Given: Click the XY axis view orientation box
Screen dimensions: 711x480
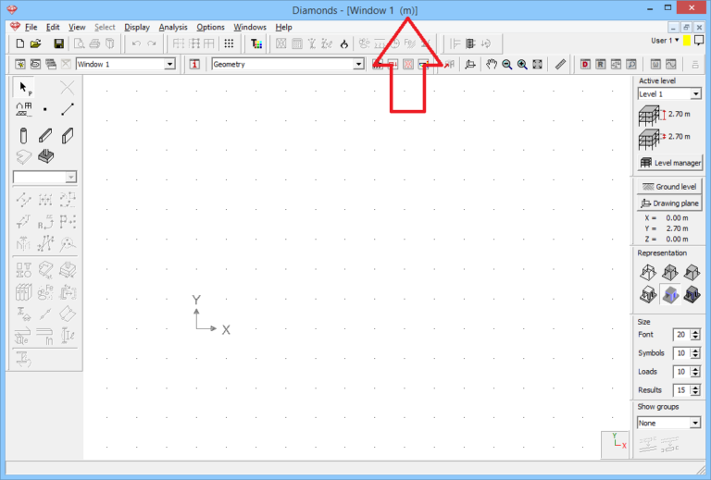Looking at the screenshot, I should [615, 445].
